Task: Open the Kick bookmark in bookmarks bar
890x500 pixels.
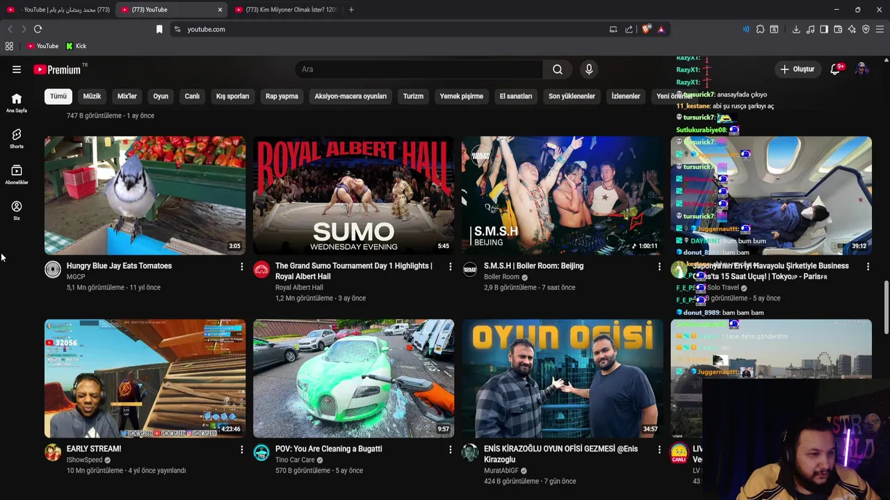Action: click(x=76, y=46)
